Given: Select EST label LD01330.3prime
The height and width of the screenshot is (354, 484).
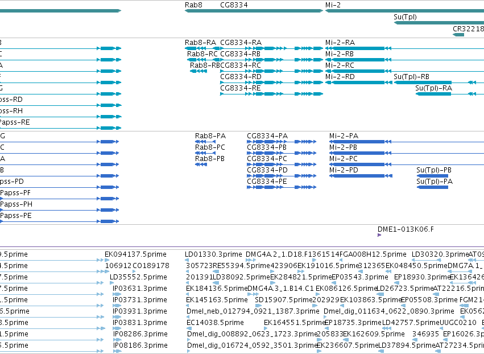Looking at the screenshot, I should (x=214, y=254).
